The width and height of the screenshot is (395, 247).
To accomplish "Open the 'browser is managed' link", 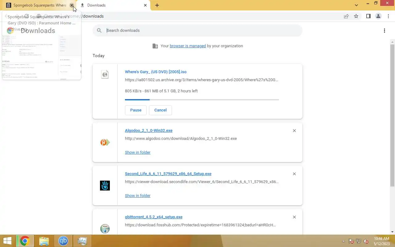I will (x=188, y=46).
